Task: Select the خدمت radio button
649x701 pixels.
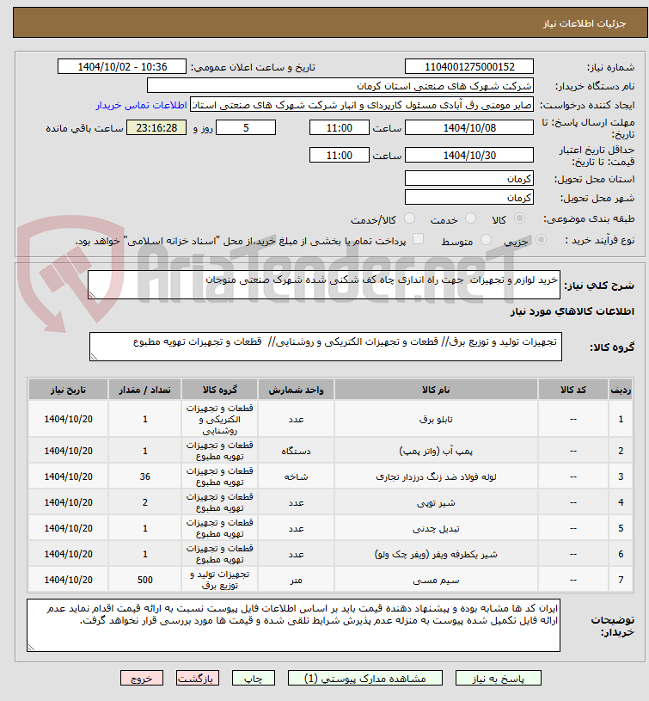Action: pos(470,218)
